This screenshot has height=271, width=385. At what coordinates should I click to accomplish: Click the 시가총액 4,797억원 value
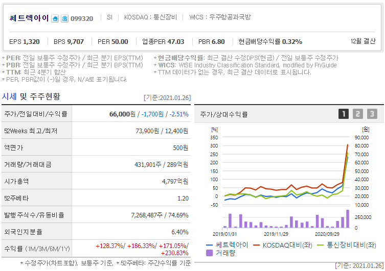click(175, 182)
